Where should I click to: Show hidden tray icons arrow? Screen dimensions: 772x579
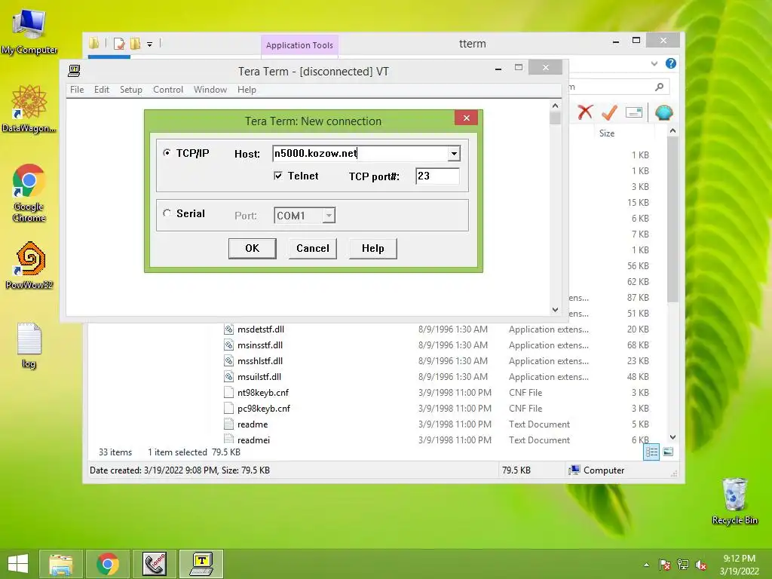coord(646,565)
